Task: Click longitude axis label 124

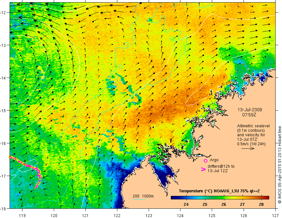Action: 180,216
